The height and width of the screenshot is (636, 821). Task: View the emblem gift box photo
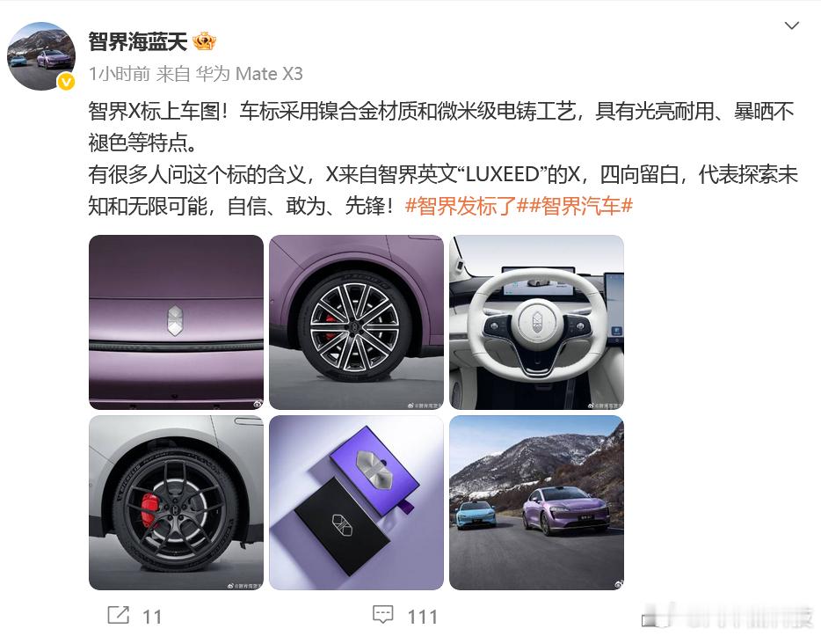356,502
